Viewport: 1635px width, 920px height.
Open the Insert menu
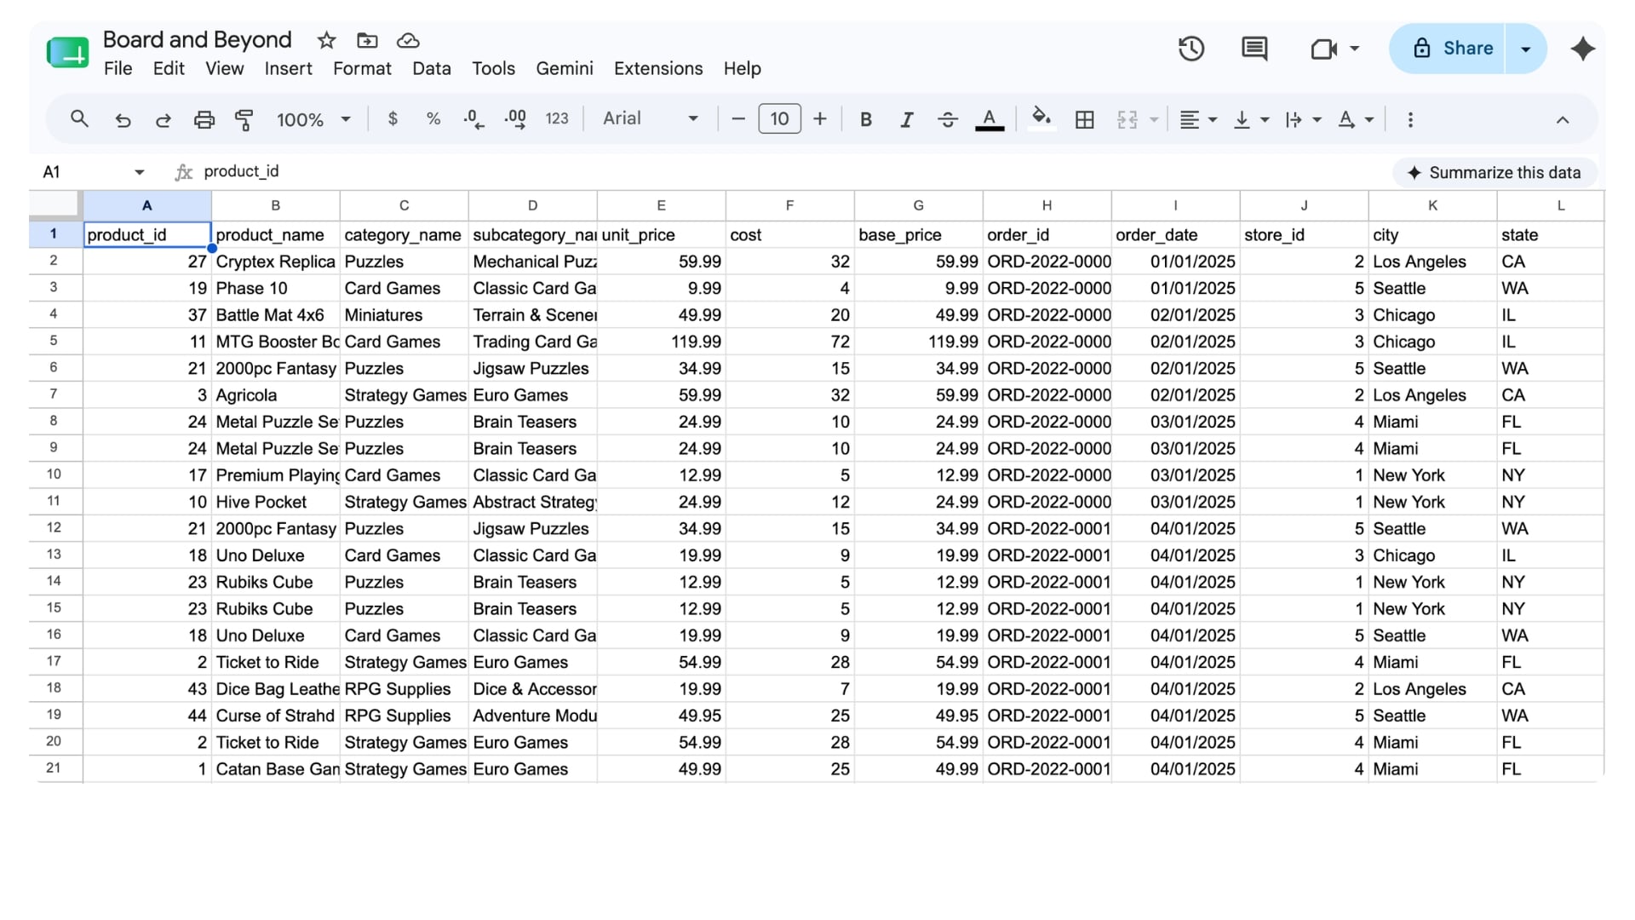[x=288, y=69]
